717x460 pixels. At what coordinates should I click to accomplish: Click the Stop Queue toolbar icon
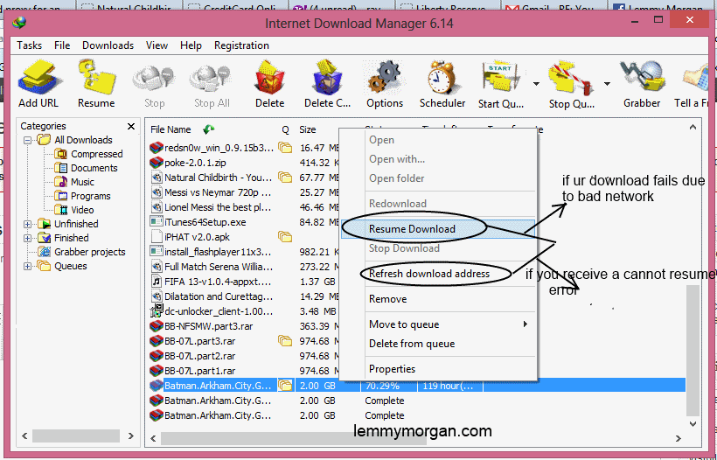(572, 85)
